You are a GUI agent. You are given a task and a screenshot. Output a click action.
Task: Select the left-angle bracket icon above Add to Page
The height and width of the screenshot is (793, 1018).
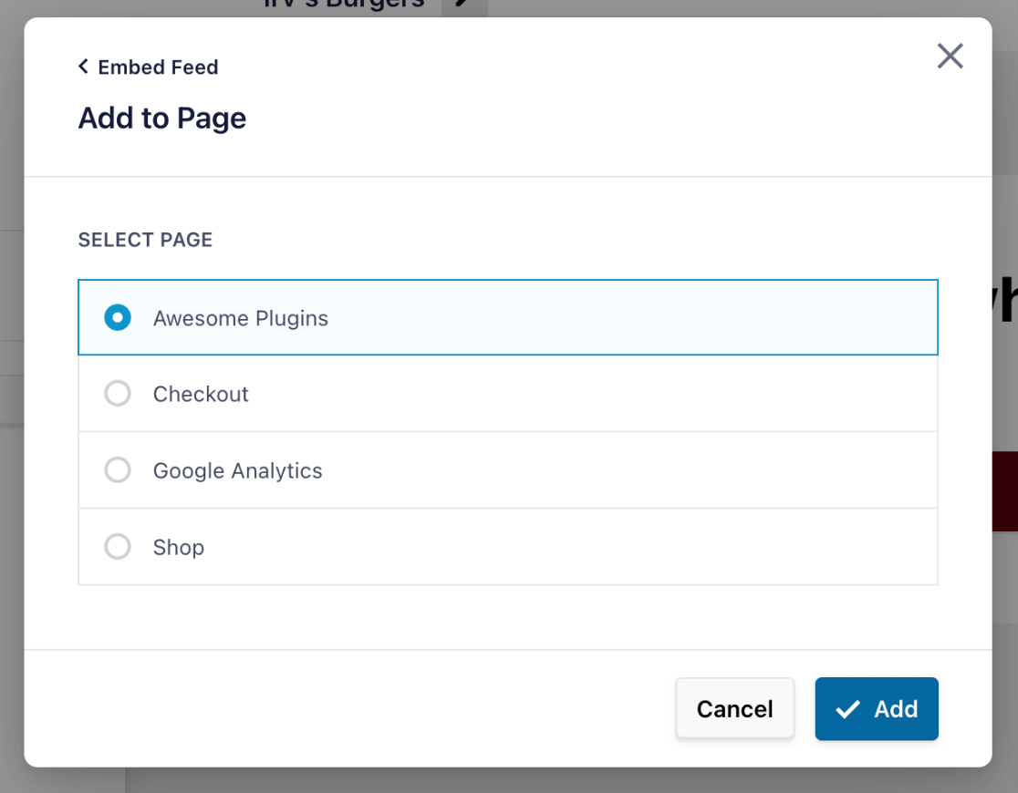pyautogui.click(x=82, y=67)
